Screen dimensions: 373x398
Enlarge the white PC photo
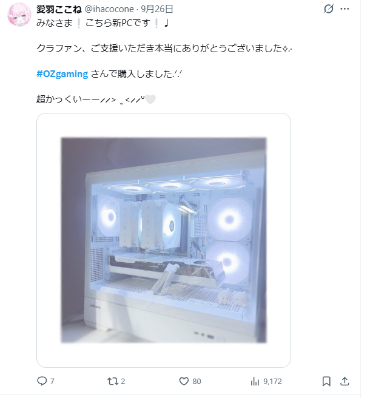coord(164,240)
